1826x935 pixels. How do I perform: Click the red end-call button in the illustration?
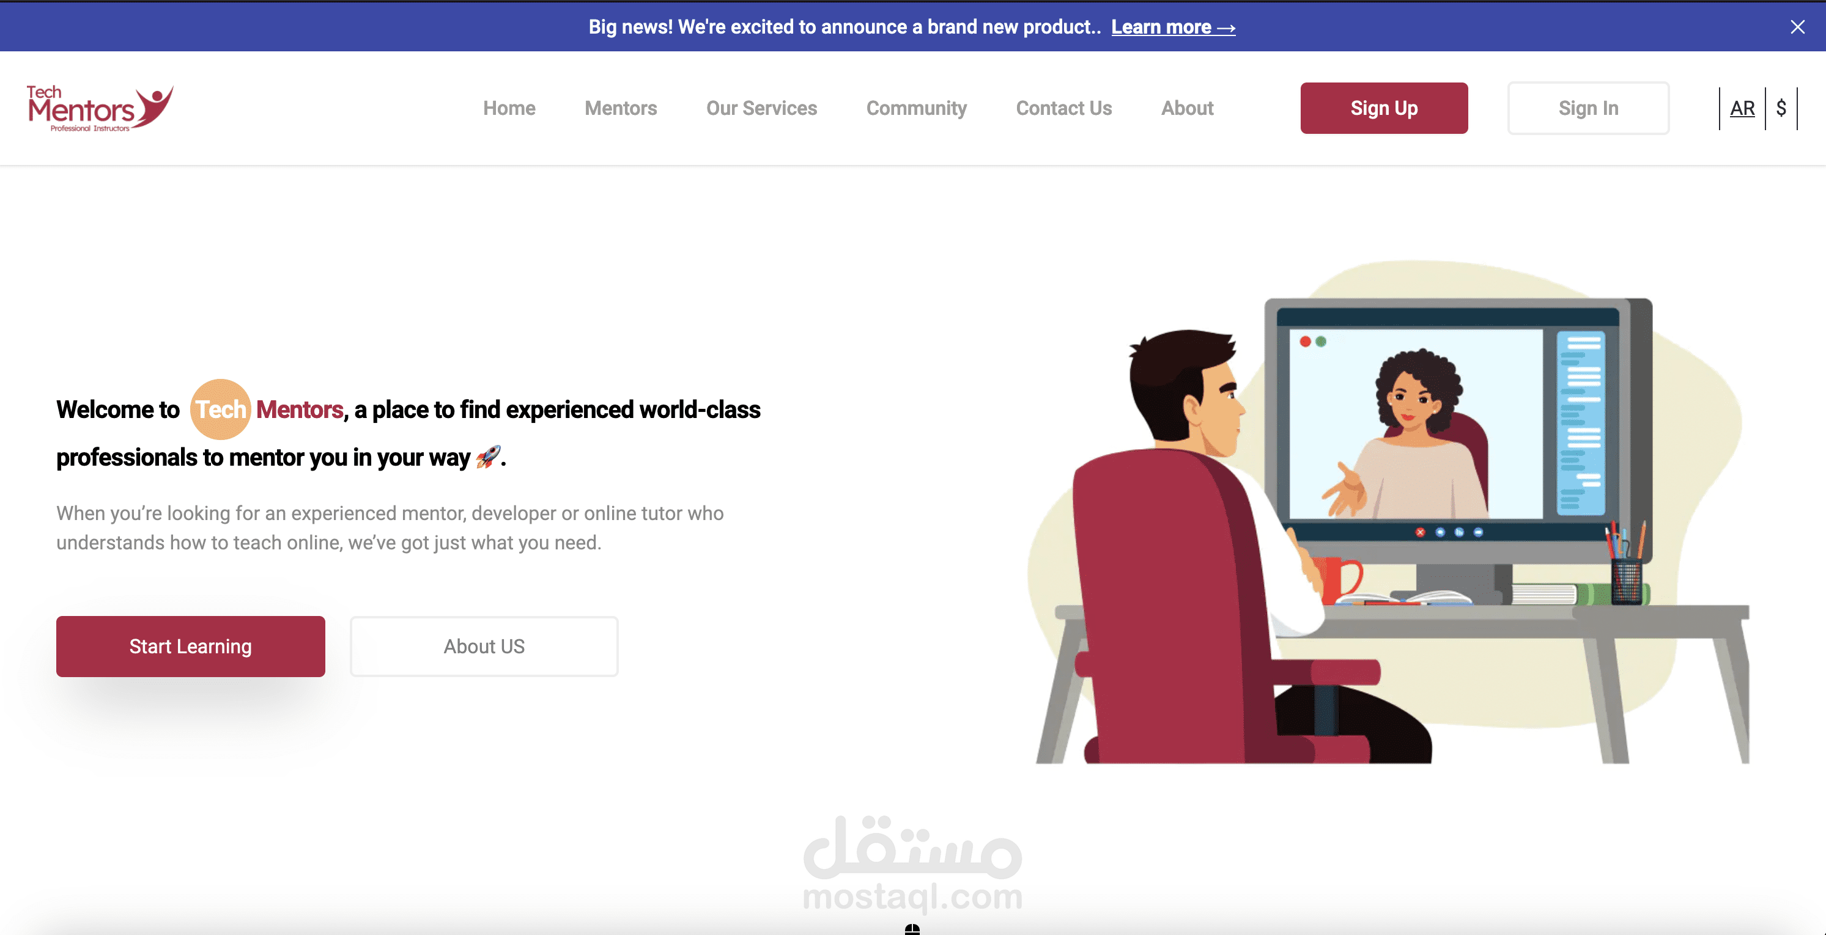click(x=1420, y=532)
